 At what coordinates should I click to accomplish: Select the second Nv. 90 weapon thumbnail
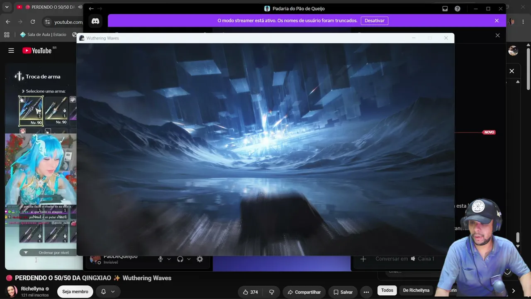point(56,111)
